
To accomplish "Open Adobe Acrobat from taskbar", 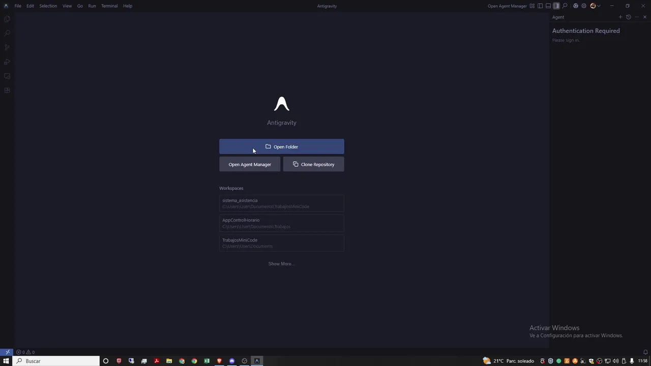I will (x=157, y=361).
